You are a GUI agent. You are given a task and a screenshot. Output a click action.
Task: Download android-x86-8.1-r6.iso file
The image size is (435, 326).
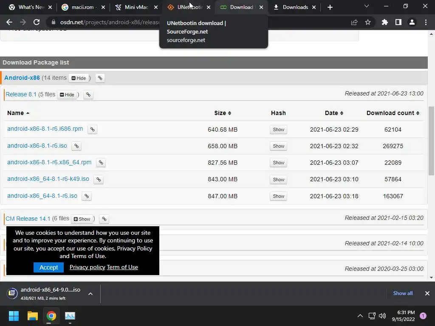click(x=37, y=146)
